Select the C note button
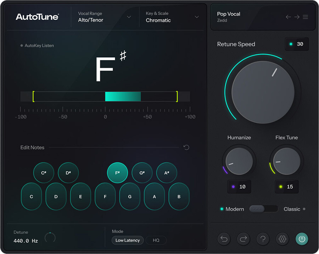The width and height of the screenshot is (319, 254). pyautogui.click(x=31, y=197)
